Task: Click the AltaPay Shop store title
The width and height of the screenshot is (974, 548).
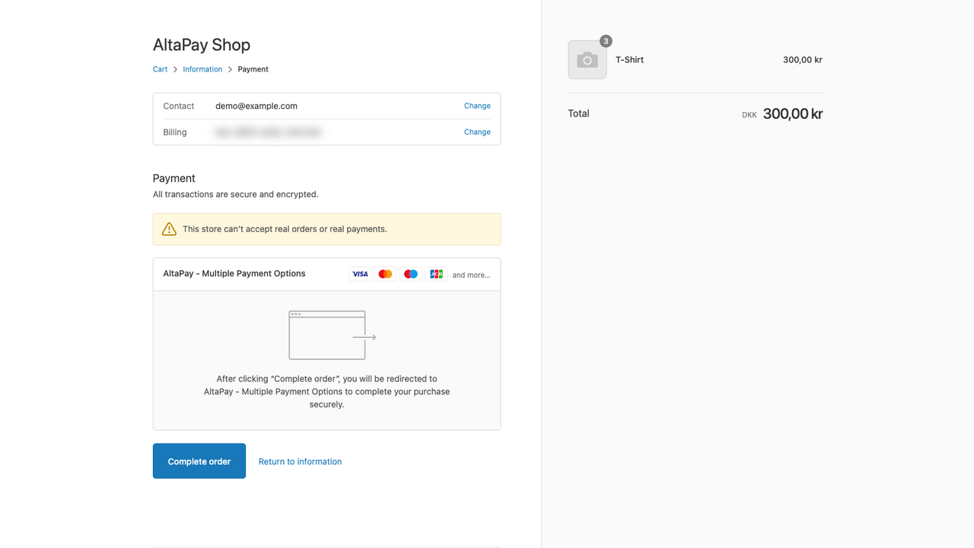Action: click(x=202, y=45)
